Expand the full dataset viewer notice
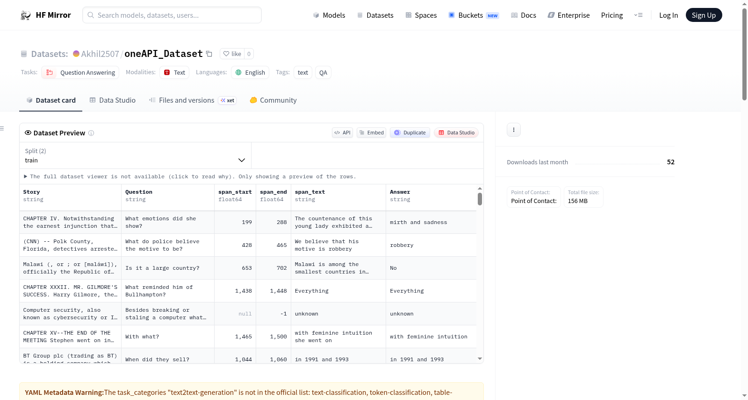This screenshot has height=400, width=748. [190, 176]
